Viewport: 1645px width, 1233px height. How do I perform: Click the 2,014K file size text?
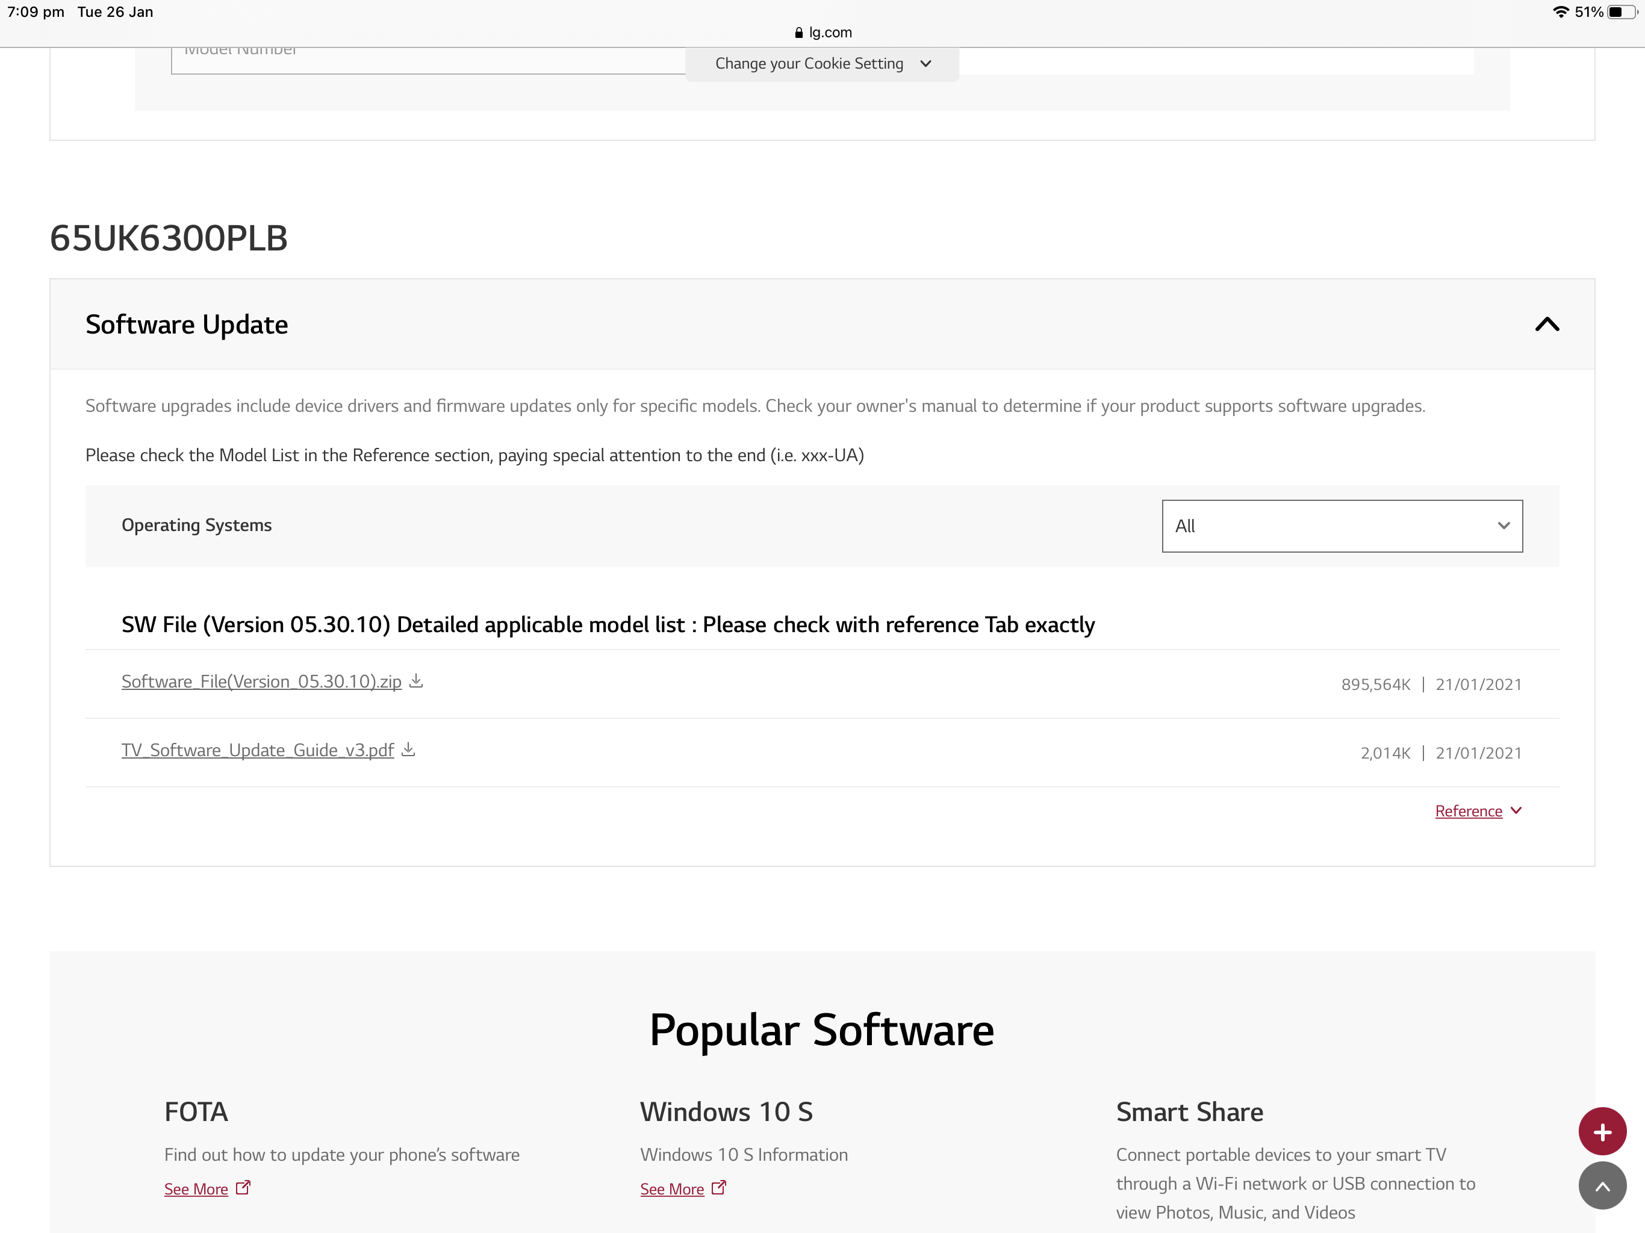[1385, 753]
